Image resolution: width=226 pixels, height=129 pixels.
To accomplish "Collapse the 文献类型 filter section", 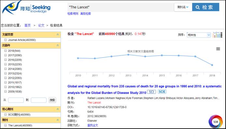I will pos(58,34).
